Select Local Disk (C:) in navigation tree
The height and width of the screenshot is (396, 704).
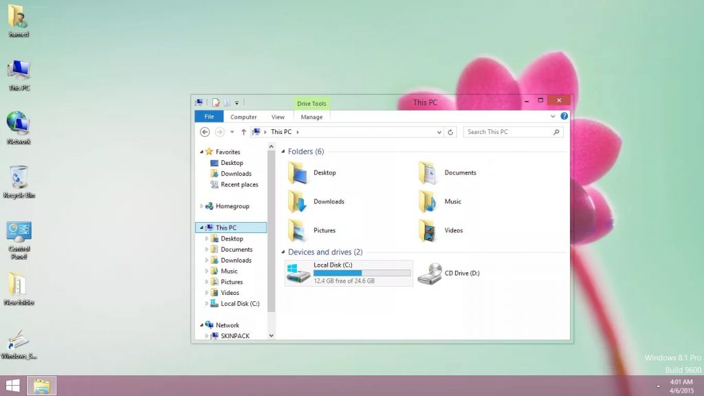(x=240, y=303)
